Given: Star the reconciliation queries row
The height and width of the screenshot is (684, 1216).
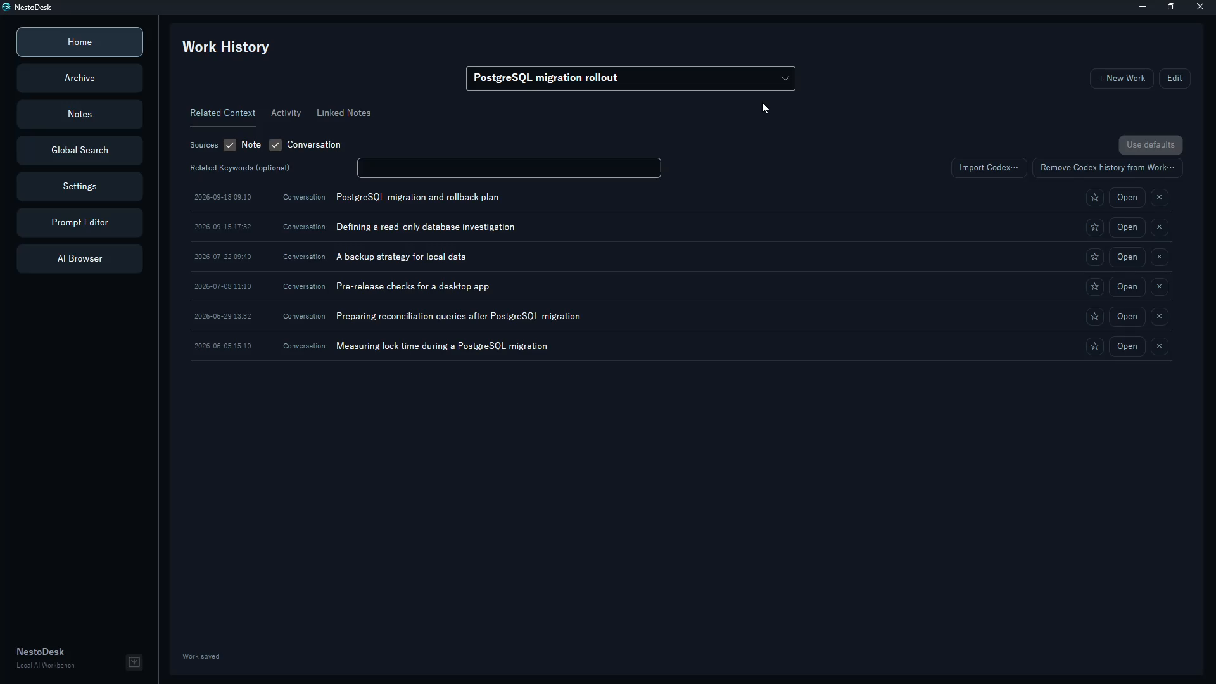Looking at the screenshot, I should coord(1094,317).
